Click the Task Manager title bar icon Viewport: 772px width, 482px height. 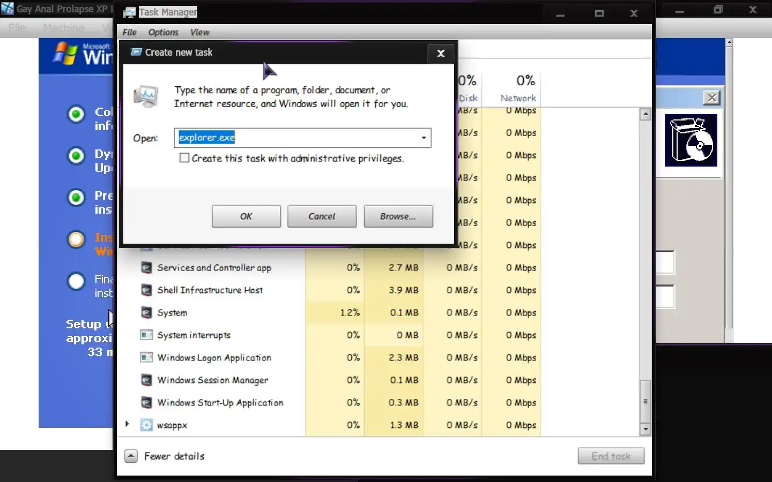130,12
